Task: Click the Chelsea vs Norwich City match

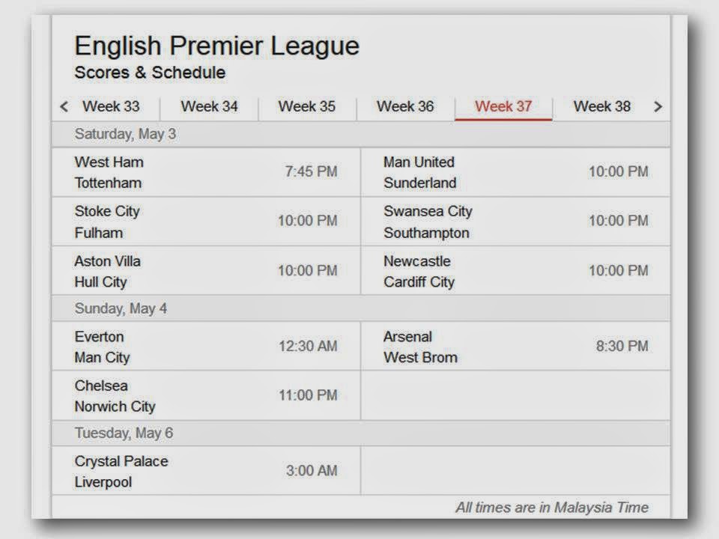Action: (207, 395)
